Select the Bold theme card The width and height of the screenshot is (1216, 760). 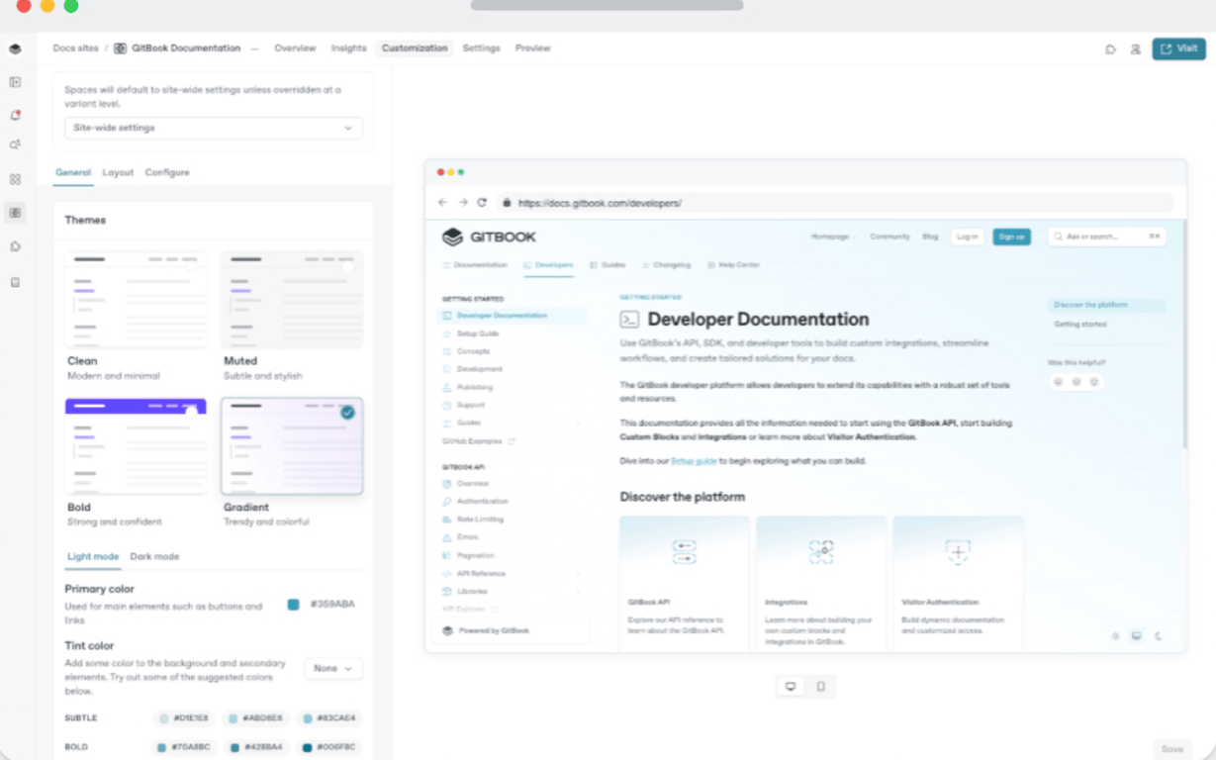(x=137, y=462)
